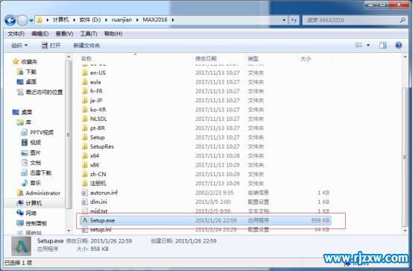
Task: Open the 迅雷下载 library
Action: click(36, 173)
